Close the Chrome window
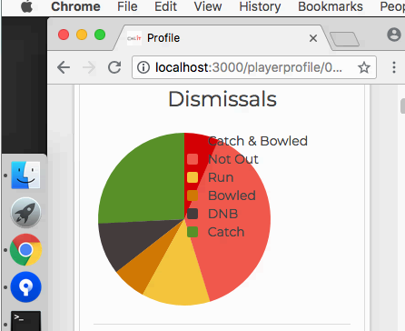 [64, 35]
